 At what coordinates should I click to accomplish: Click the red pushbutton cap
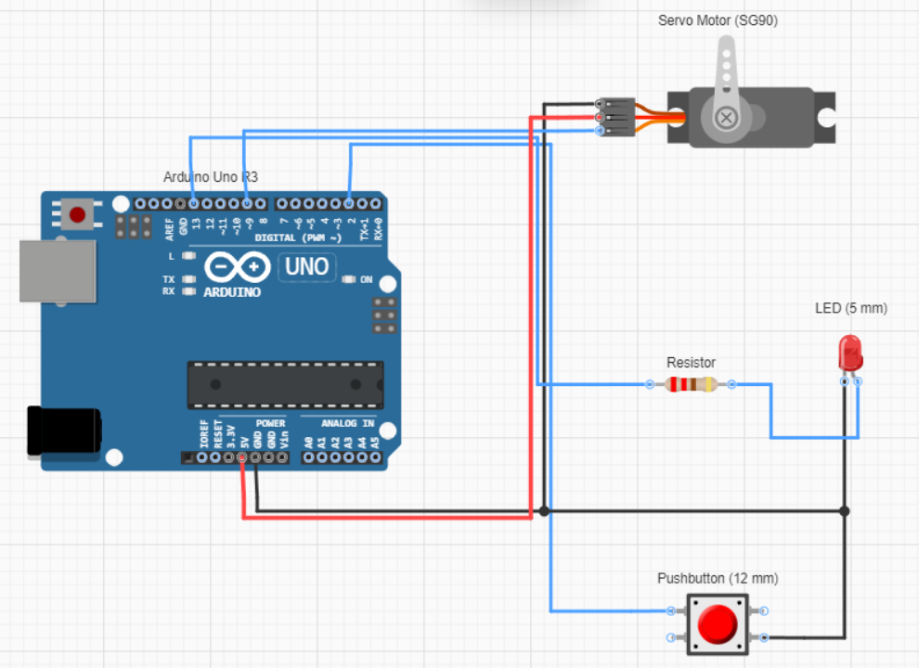click(718, 624)
